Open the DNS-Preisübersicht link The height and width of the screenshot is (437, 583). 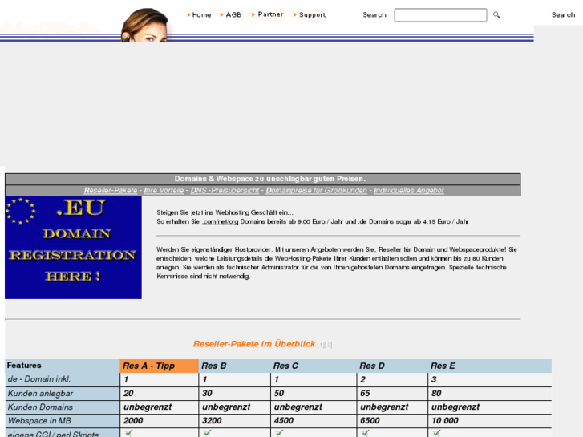coord(225,190)
